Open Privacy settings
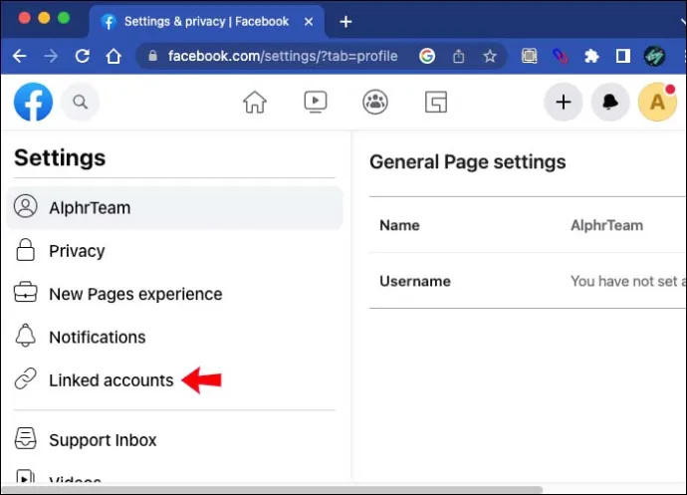Viewport: 687px width, 495px height. coord(175,251)
